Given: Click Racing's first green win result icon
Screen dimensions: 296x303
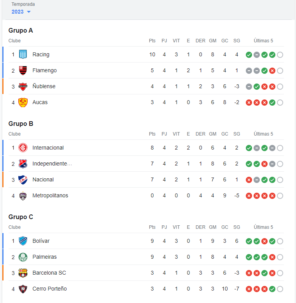Looking at the screenshot, I should tap(249, 55).
